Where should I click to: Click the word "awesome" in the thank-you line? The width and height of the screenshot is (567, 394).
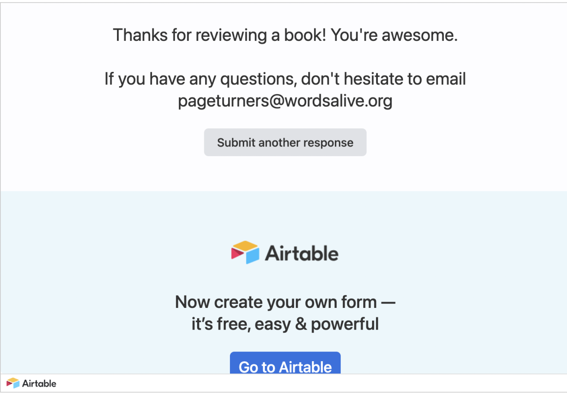point(418,35)
